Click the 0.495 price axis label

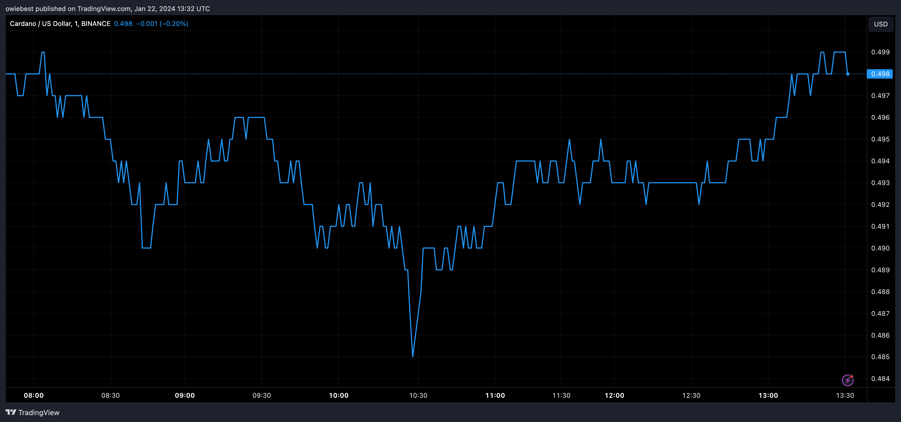[880, 139]
